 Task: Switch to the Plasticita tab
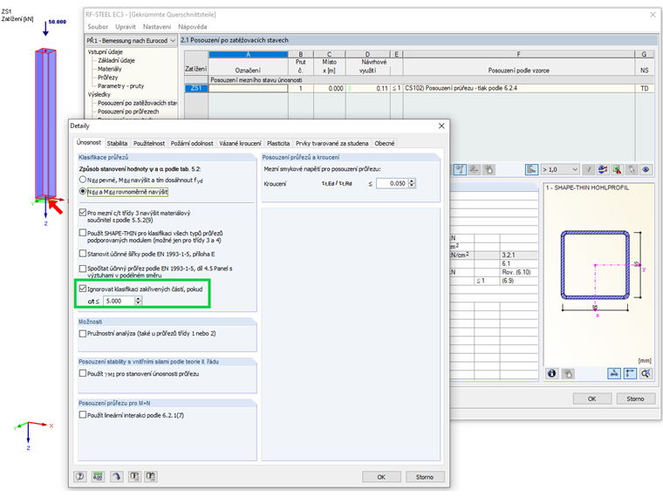(278, 143)
